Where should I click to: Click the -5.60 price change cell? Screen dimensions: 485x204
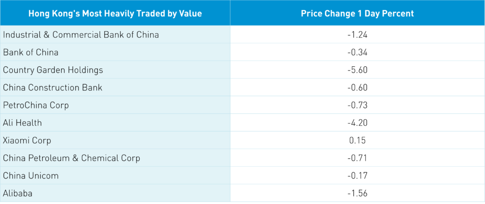(357, 70)
